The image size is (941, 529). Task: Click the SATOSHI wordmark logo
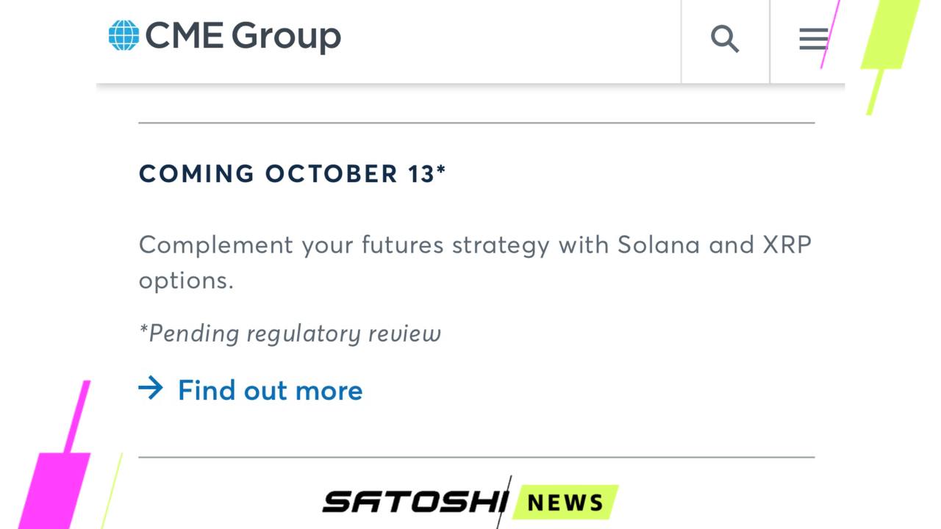click(x=415, y=502)
